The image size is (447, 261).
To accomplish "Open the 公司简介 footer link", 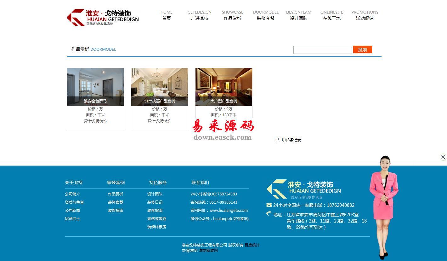I will pos(72,194).
